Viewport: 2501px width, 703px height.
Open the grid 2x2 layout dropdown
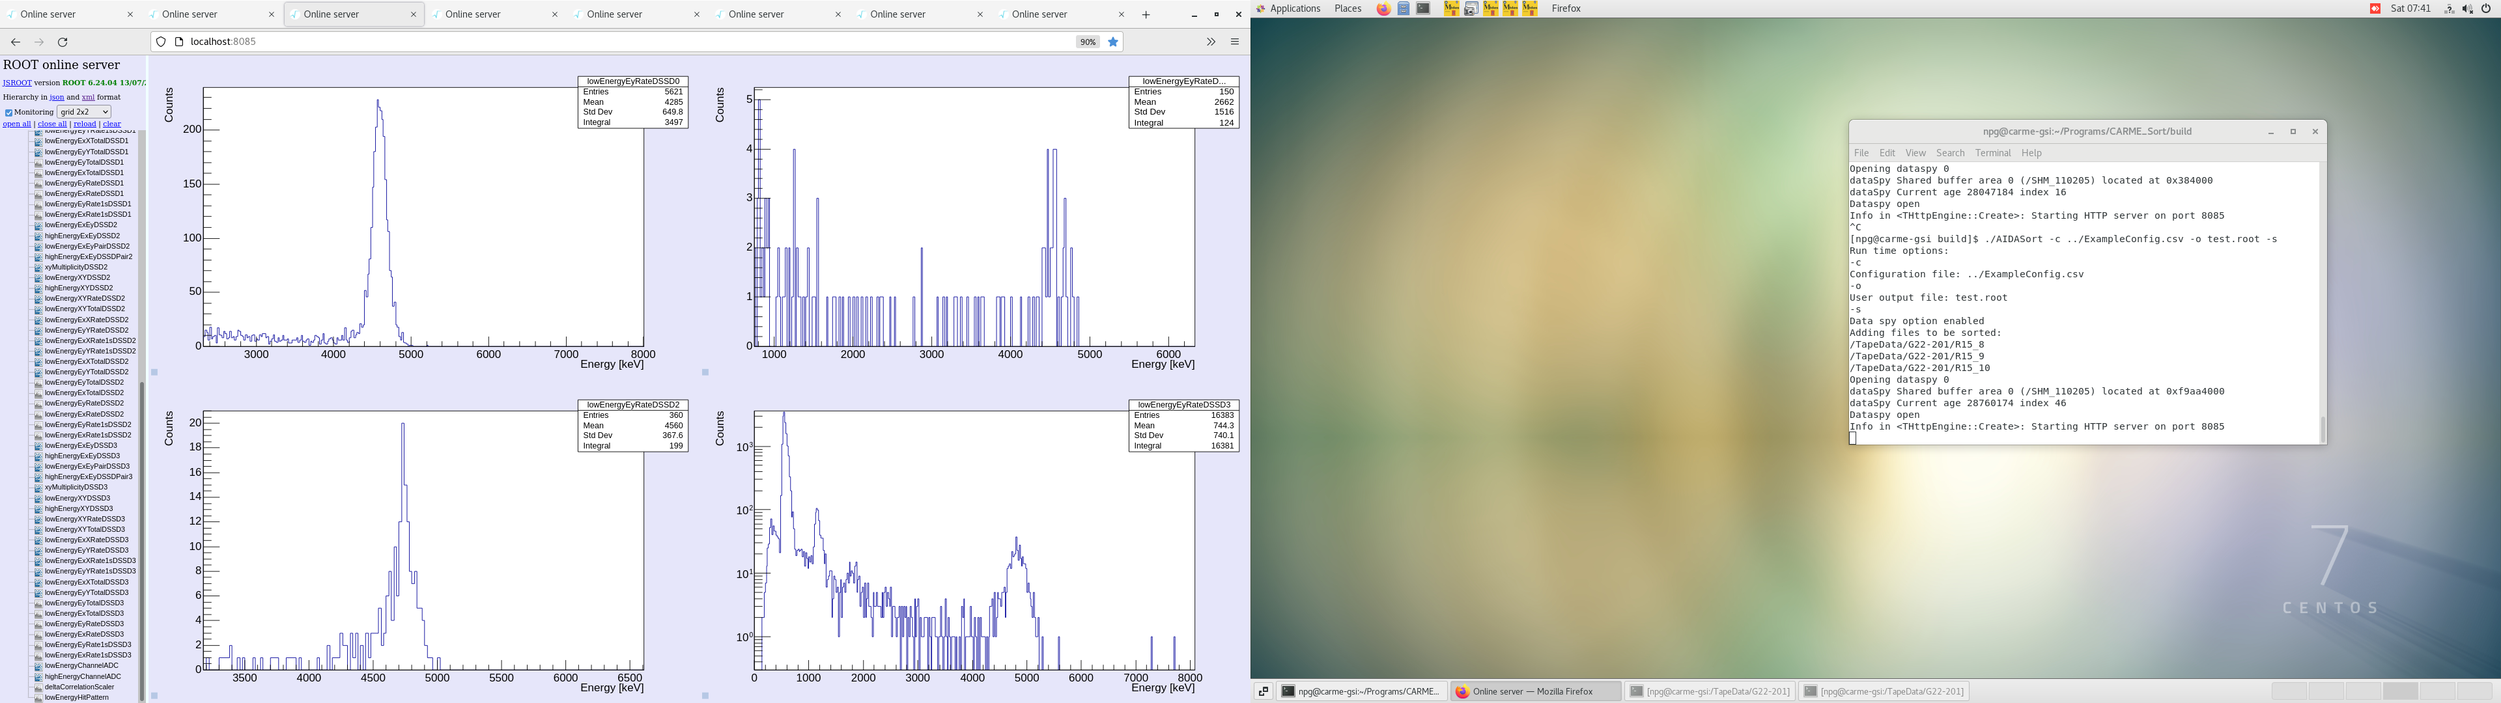tap(83, 112)
